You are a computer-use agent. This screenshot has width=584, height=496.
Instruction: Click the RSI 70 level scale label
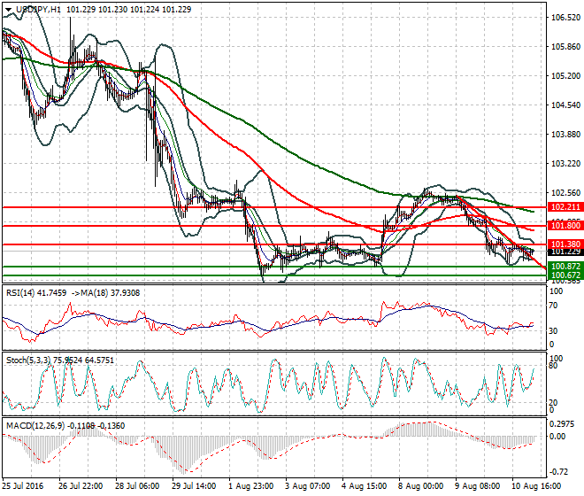(555, 306)
